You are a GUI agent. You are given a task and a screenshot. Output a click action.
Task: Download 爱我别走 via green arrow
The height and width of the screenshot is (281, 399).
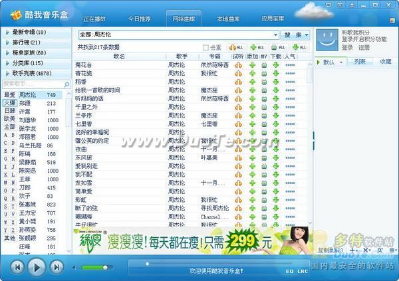(276, 166)
